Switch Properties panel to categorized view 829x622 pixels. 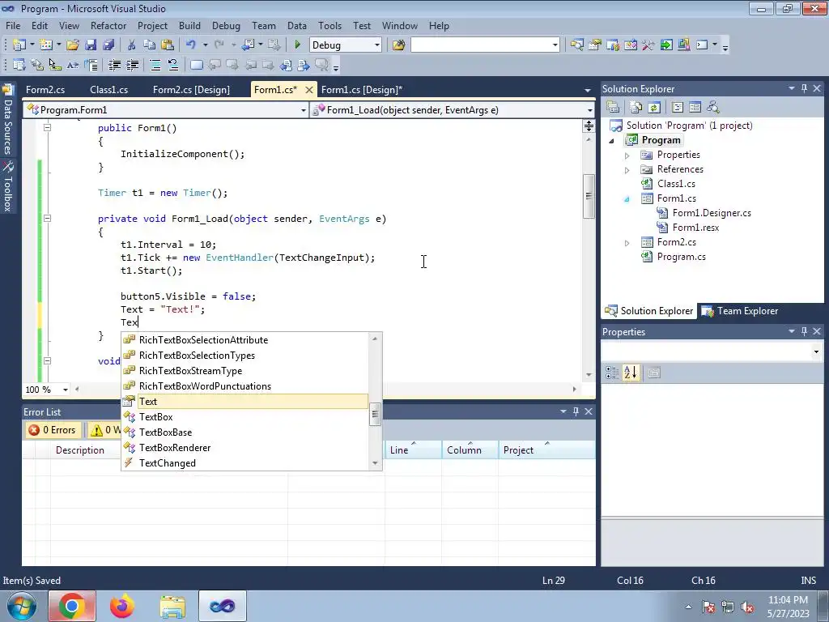tap(612, 373)
